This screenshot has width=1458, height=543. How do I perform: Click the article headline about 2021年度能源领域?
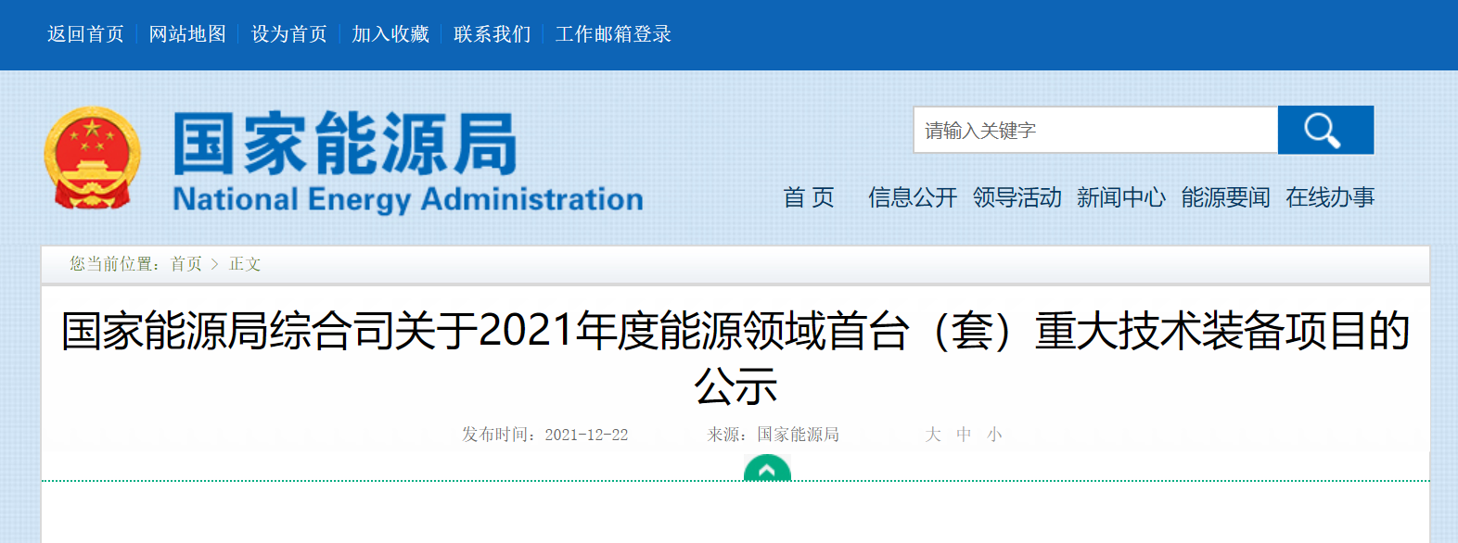(735, 358)
